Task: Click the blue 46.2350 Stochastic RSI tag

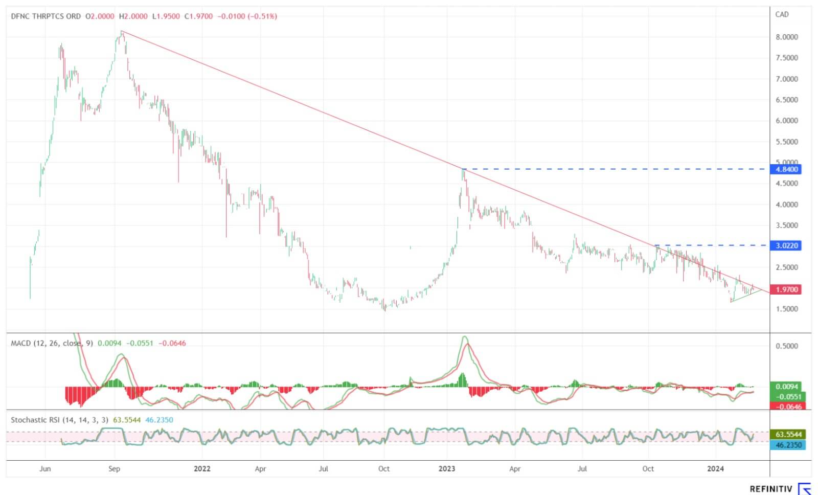Action: pyautogui.click(x=788, y=445)
